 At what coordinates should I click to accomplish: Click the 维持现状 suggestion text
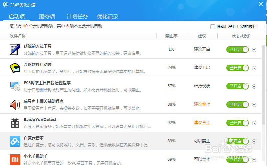click(x=202, y=86)
